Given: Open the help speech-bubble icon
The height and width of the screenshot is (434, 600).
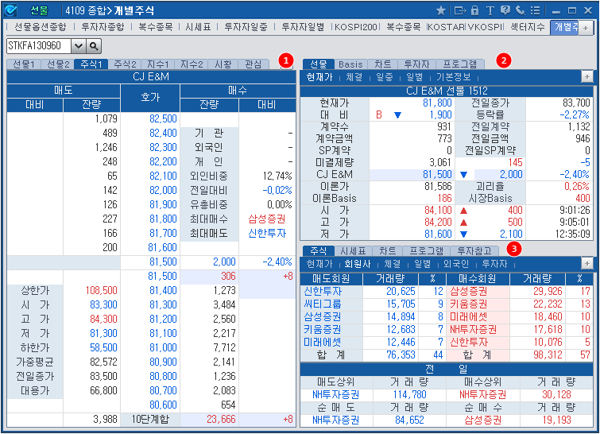Looking at the screenshot, I should click(x=505, y=10).
